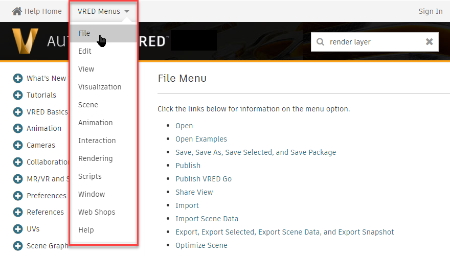450x256 pixels.
Task: Click the Sign In link
Action: [x=430, y=11]
